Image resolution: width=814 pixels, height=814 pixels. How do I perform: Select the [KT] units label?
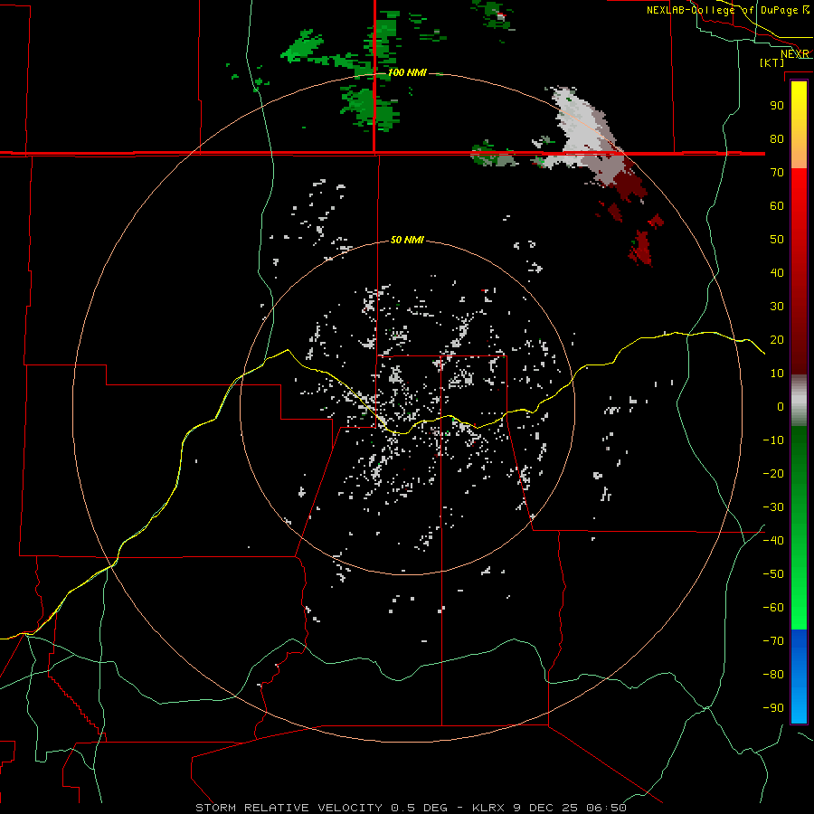click(x=772, y=62)
